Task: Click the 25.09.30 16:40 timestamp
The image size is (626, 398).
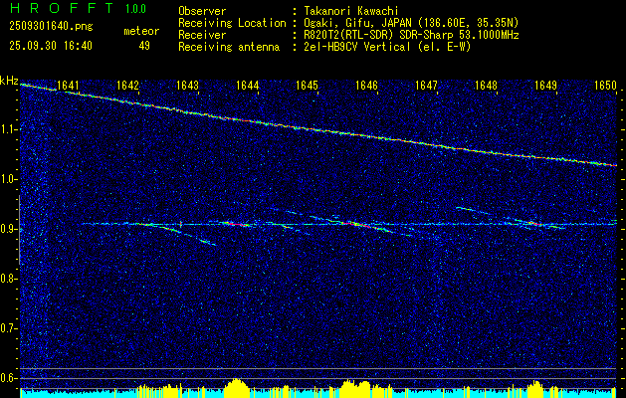Action: point(50,45)
